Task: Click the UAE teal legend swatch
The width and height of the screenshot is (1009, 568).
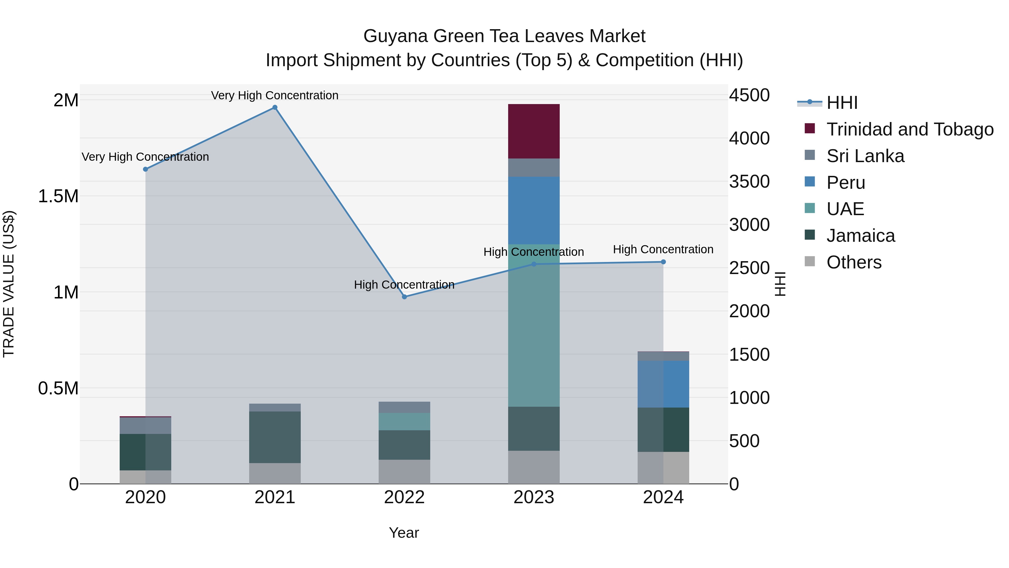Action: [810, 208]
